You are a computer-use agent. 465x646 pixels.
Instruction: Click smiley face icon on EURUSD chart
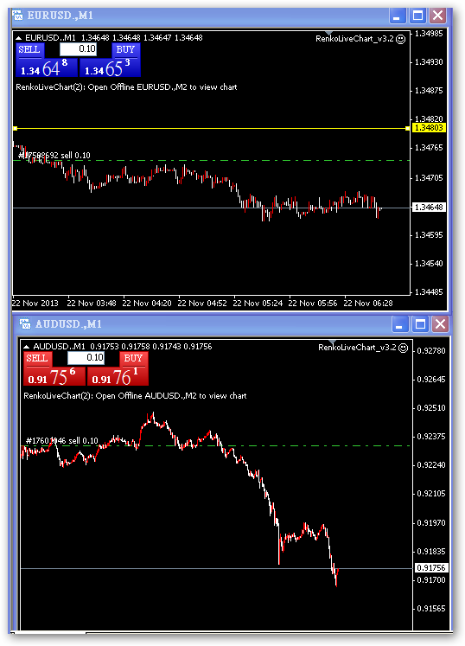pyautogui.click(x=400, y=39)
